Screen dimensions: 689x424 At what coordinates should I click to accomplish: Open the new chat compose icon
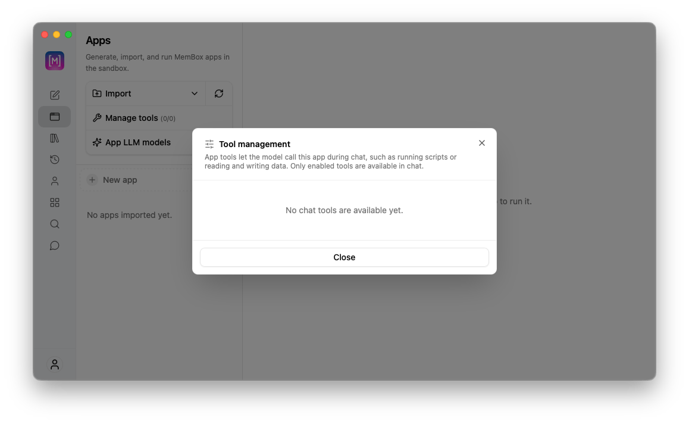pyautogui.click(x=55, y=95)
